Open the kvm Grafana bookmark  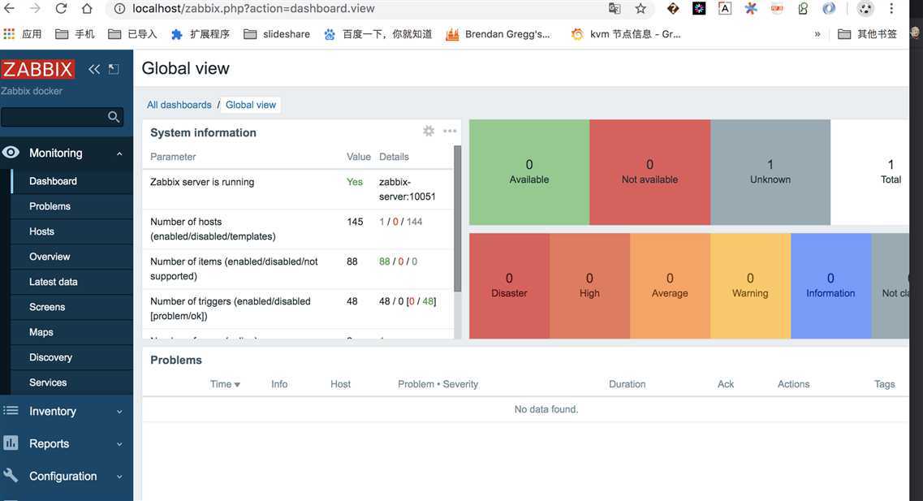[x=626, y=34]
